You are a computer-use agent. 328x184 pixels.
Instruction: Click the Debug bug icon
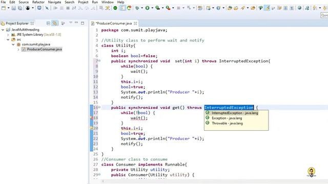137,8
